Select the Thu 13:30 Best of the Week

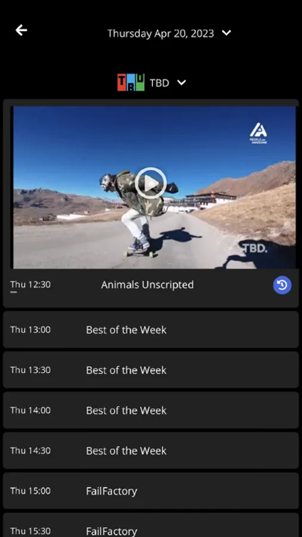click(x=151, y=370)
